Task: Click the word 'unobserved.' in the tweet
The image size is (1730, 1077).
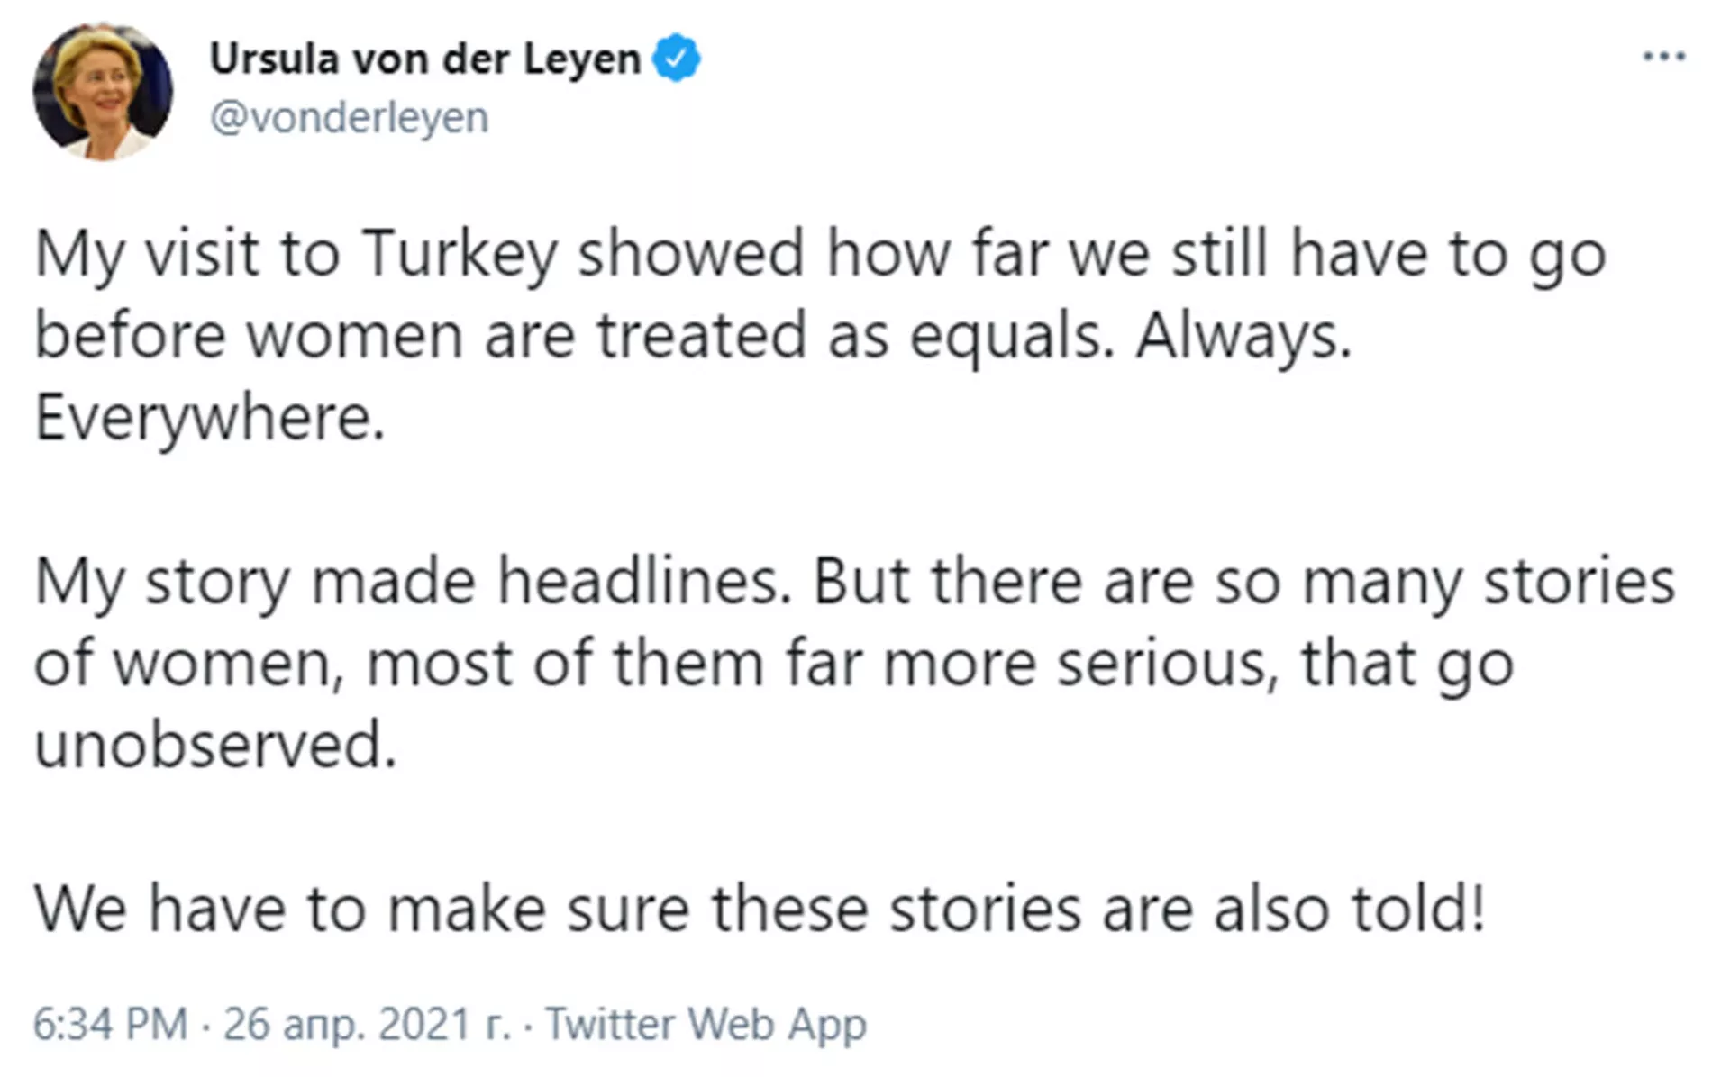Action: [215, 746]
